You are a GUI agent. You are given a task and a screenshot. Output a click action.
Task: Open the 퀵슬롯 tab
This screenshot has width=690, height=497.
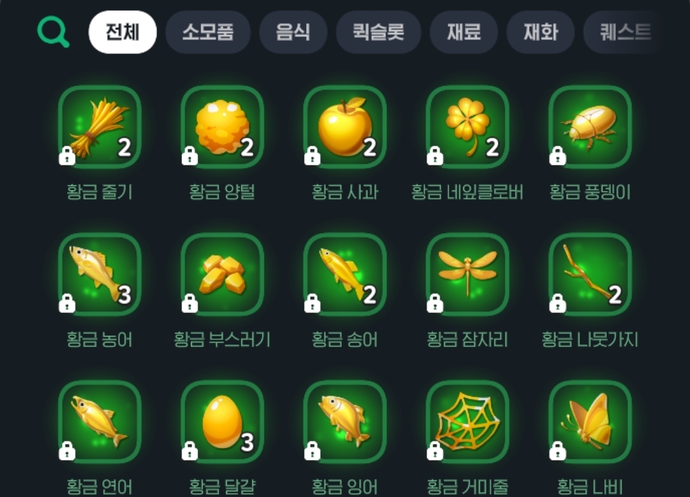point(378,32)
